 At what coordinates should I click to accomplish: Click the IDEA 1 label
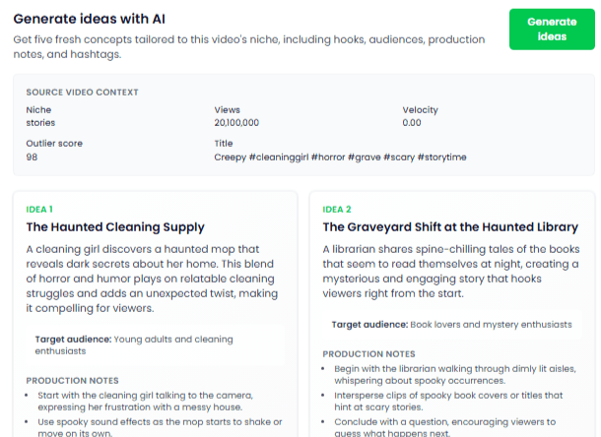[39, 209]
